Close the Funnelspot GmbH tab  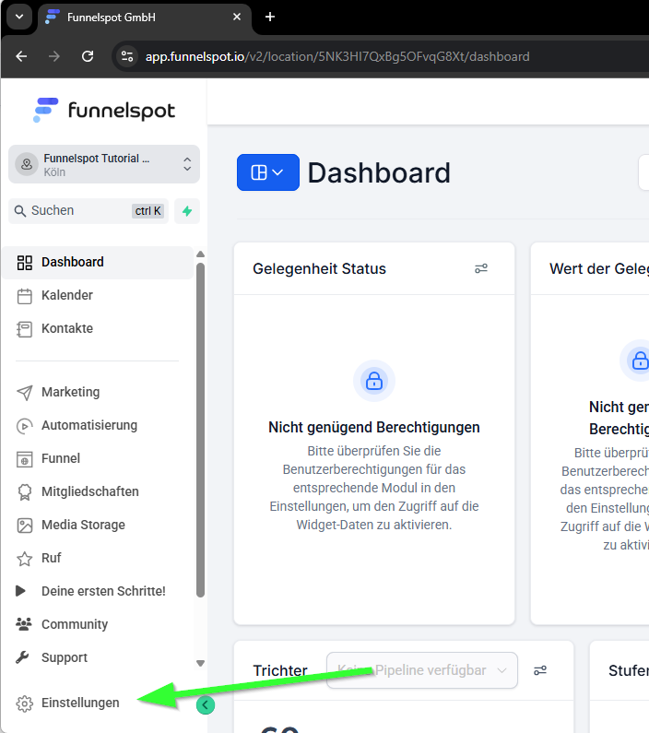click(x=237, y=17)
